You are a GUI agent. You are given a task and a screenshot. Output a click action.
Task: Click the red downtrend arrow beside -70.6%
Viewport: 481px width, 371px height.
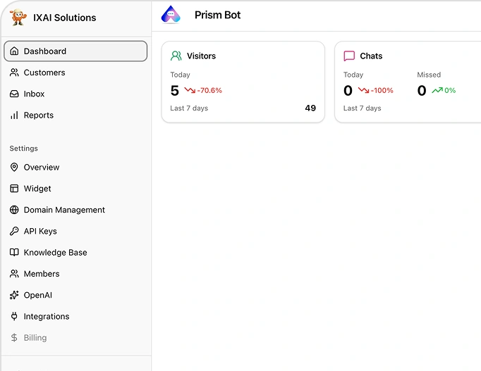click(190, 90)
